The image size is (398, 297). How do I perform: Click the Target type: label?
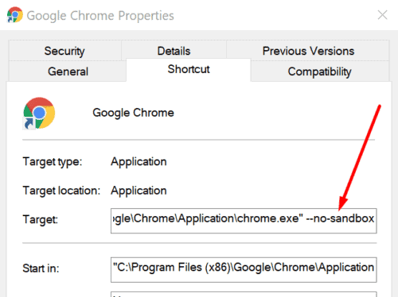click(x=53, y=162)
